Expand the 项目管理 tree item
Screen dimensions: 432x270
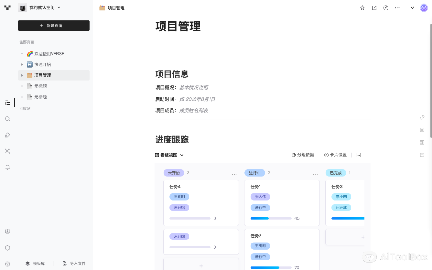[x=22, y=75]
